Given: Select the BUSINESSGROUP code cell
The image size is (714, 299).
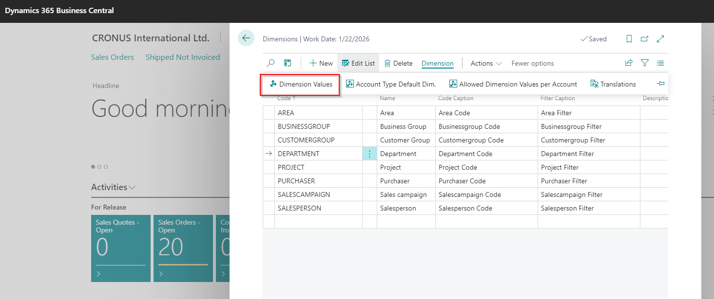Looking at the screenshot, I should [x=318, y=126].
